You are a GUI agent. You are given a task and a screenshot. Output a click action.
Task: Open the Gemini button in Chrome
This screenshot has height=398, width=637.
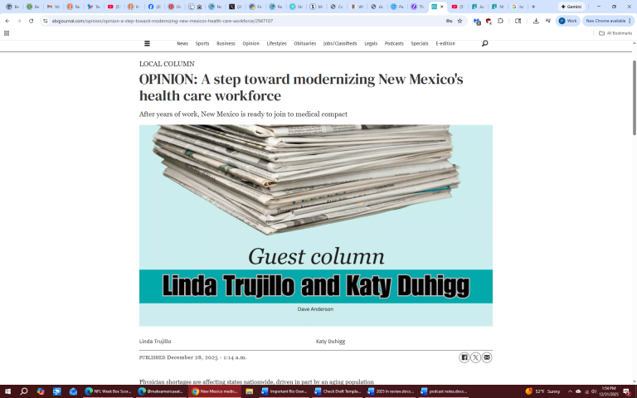pyautogui.click(x=571, y=6)
